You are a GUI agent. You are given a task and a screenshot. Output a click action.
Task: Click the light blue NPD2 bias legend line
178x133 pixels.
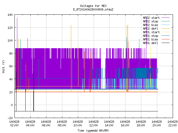(x=166, y=25)
